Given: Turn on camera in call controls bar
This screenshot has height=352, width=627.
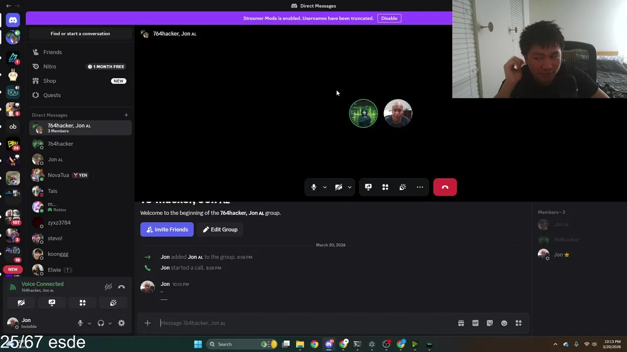Looking at the screenshot, I should pos(338,187).
